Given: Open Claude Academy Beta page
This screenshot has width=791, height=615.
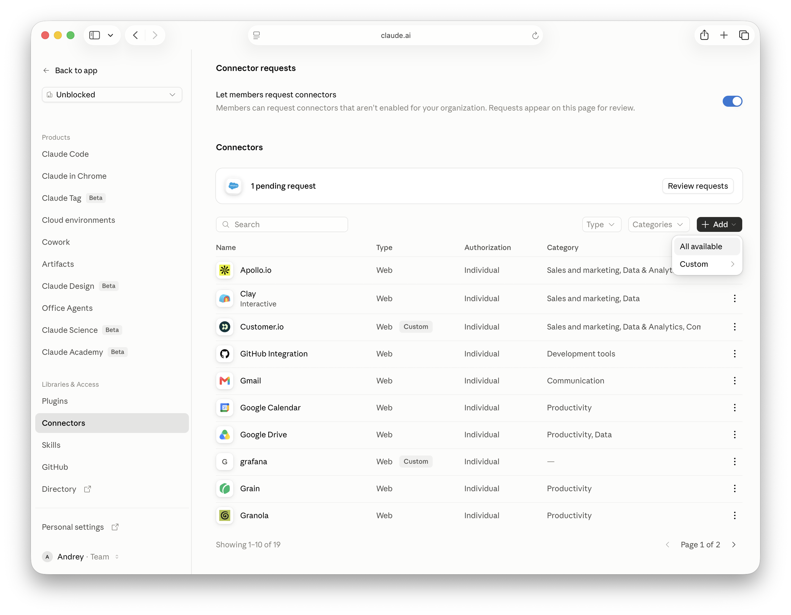Looking at the screenshot, I should coord(85,352).
